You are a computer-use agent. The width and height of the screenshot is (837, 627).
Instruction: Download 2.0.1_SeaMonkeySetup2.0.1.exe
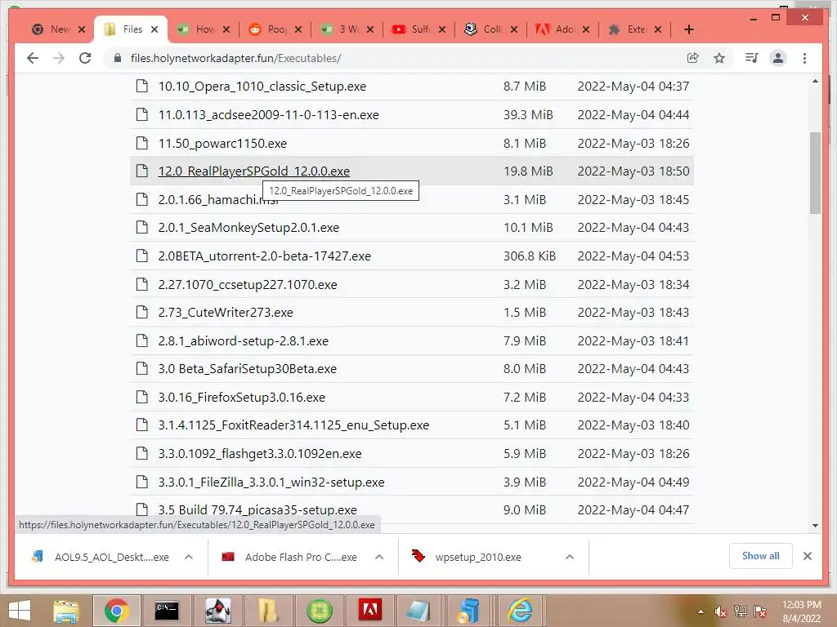point(248,228)
